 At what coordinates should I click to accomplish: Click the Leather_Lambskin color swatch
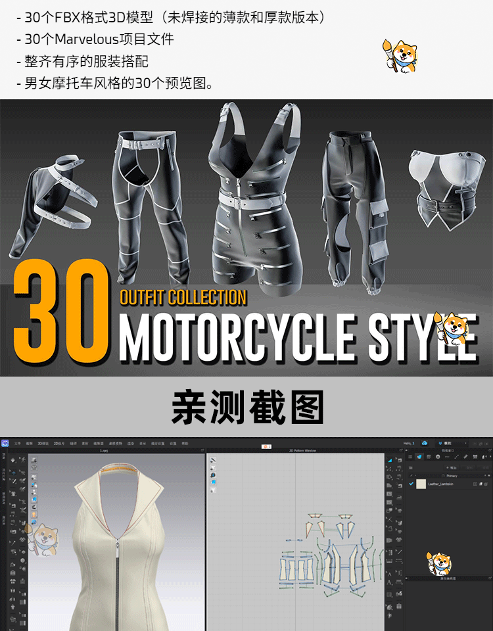pyautogui.click(x=421, y=484)
